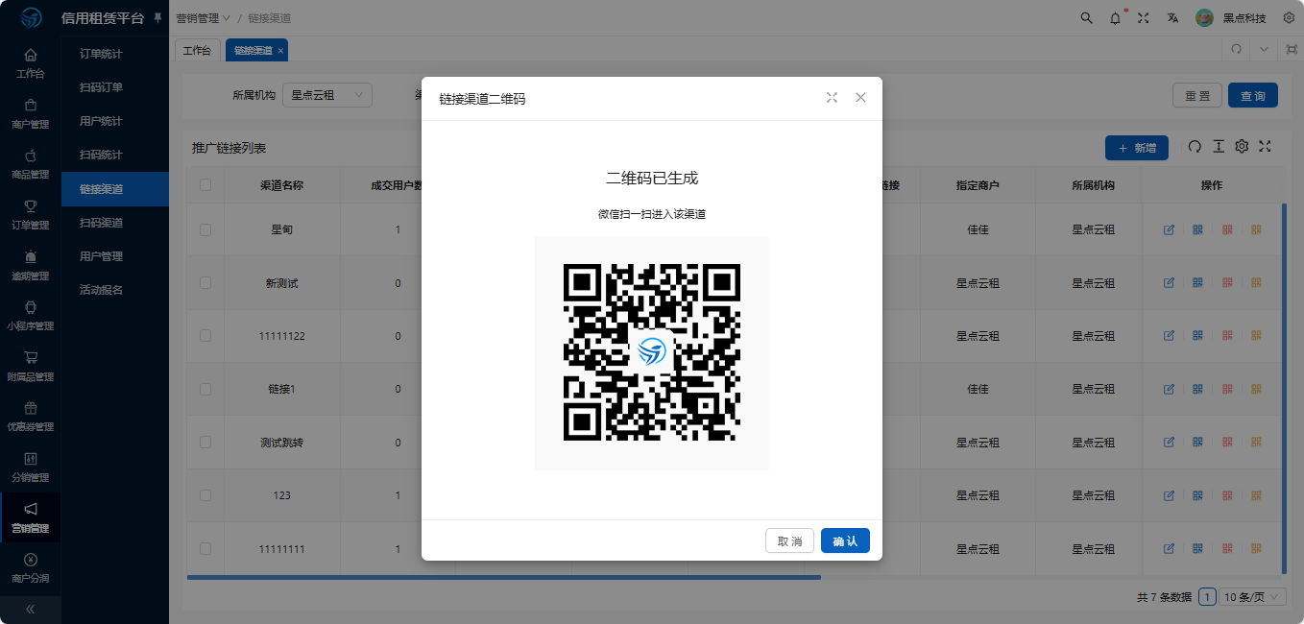Viewport: 1304px width, 624px height.
Task: Close the 链接渠道二维码 dialog
Action: coord(860,98)
